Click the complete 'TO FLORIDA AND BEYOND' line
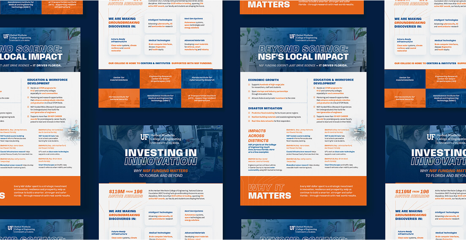 [x=161, y=176]
